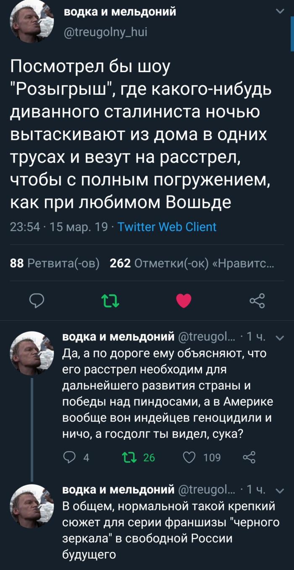Image resolution: width=294 pixels, height=570 pixels.
Task: Open the profile via main tweet avatar
Action: [x=31, y=23]
